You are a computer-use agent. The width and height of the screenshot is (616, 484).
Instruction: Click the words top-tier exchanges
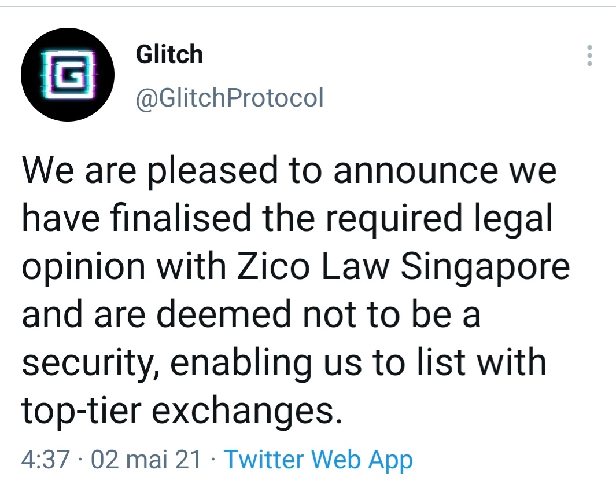pyautogui.click(x=182, y=410)
